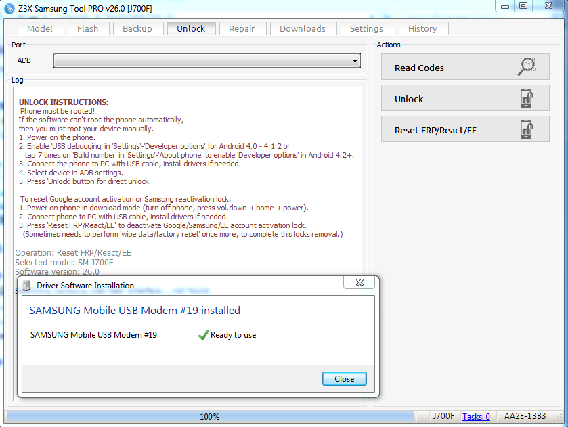
Task: Maximize the Z3X Samsung Tool window
Action: pyautogui.click(x=523, y=6)
